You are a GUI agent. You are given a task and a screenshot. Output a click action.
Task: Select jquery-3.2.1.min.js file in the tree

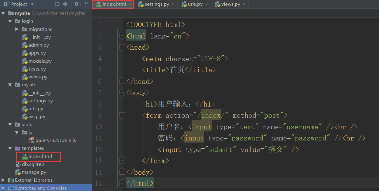[56, 140]
